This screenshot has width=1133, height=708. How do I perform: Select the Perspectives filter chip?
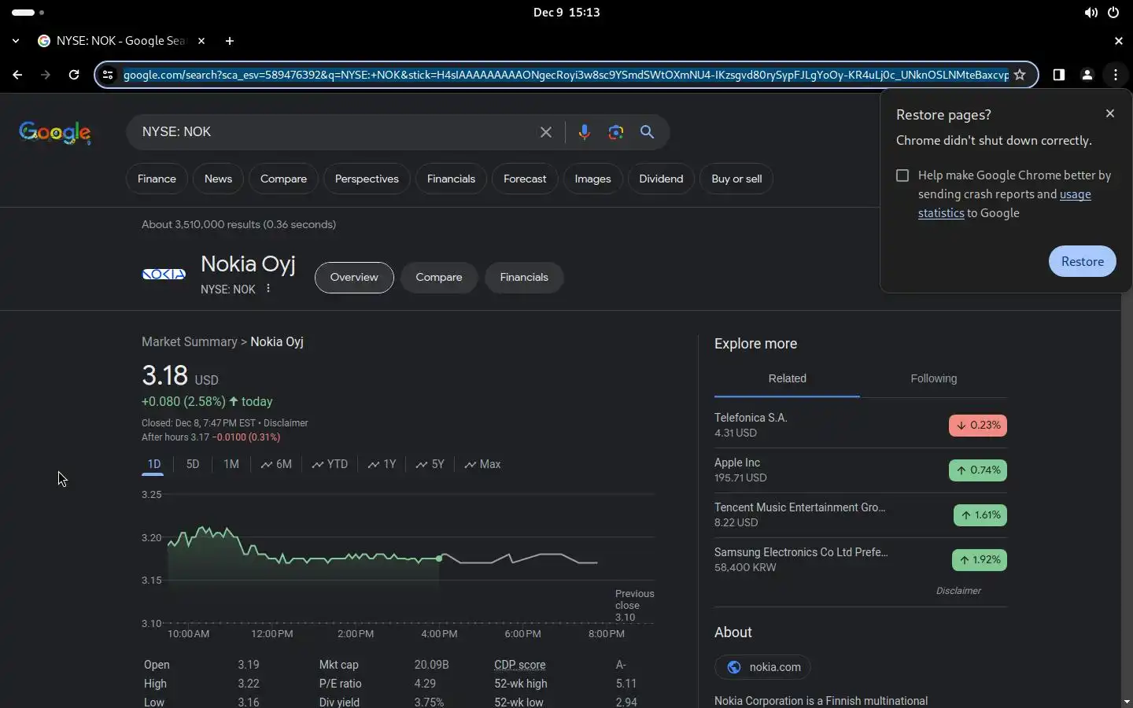pyautogui.click(x=367, y=179)
